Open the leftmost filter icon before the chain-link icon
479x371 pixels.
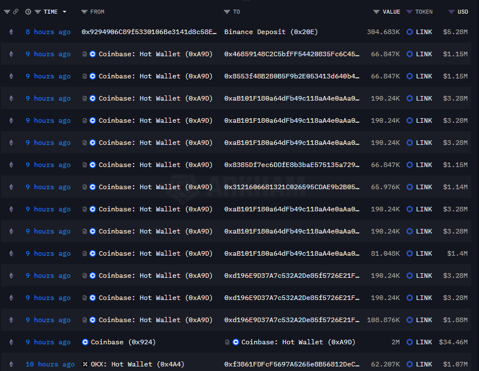[x=7, y=12]
